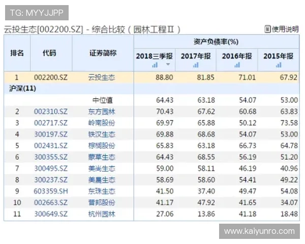Click the 证券简称 column header
Screen dimensions: 305x244
(x=103, y=53)
